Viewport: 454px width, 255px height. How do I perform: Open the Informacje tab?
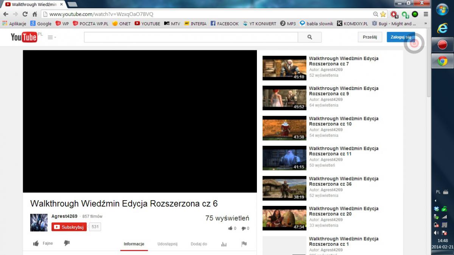click(x=134, y=244)
